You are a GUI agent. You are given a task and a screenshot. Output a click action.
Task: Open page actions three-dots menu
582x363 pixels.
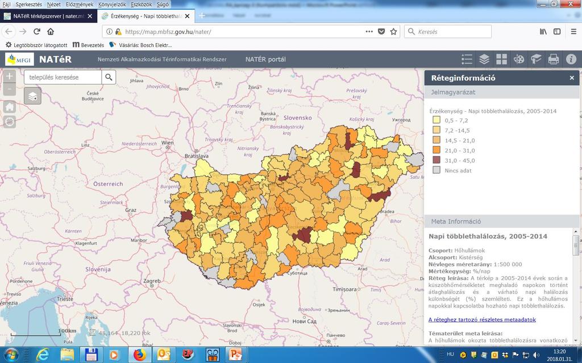369,32
